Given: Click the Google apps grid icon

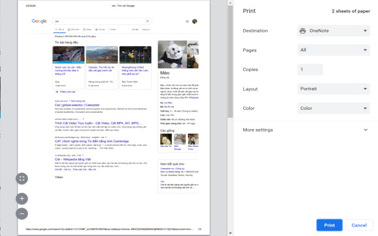Looking at the screenshot, I should coord(187,21).
